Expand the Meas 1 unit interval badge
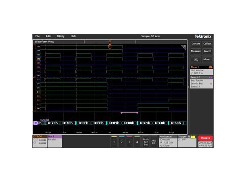 (201, 70)
